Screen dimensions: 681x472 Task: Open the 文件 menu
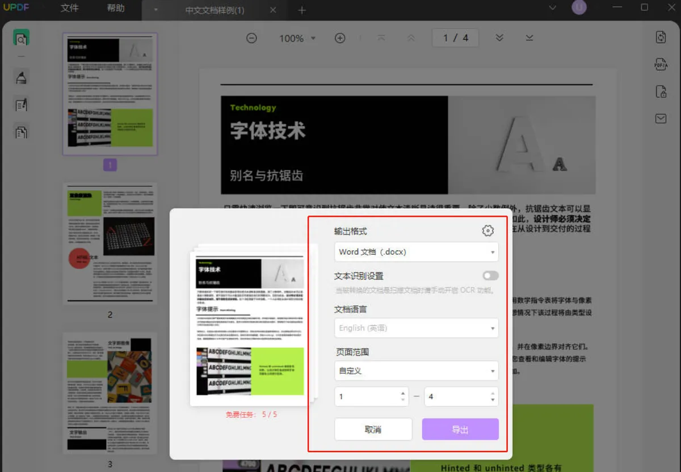tap(69, 9)
